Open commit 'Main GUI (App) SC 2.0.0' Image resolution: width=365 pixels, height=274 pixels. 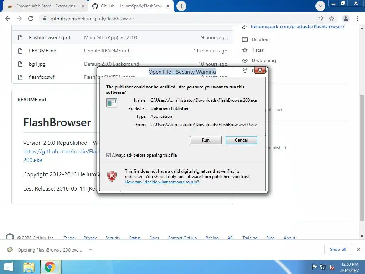click(x=110, y=37)
